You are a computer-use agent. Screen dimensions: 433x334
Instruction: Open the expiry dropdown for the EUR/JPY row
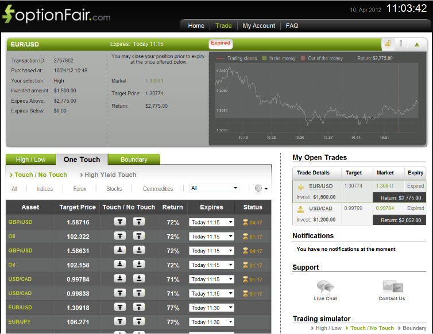point(211,322)
